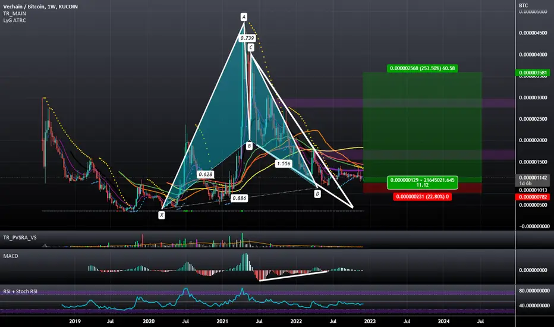Click the 2021 label on the time axis

[x=222, y=321]
